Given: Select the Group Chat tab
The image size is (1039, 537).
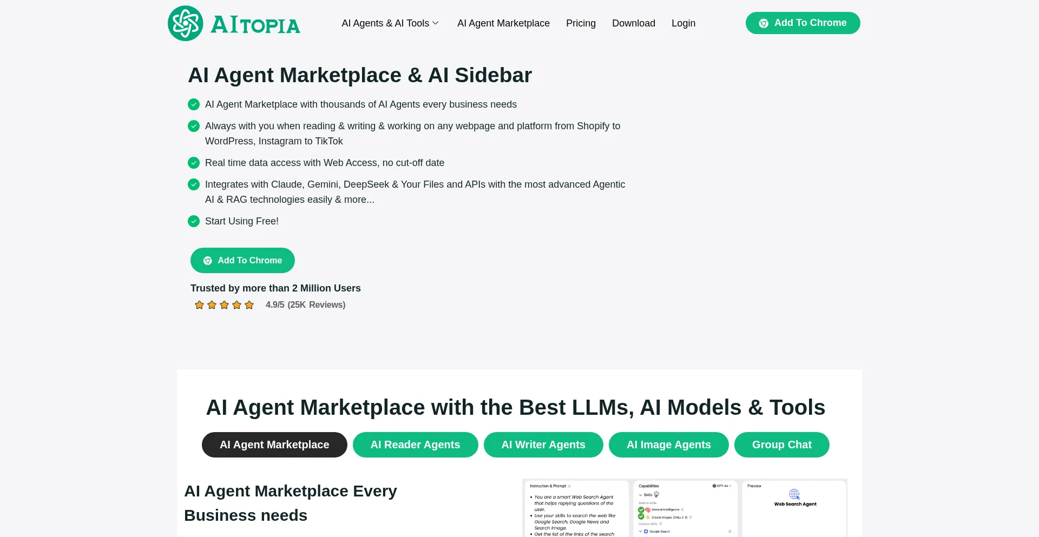Looking at the screenshot, I should tap(781, 445).
